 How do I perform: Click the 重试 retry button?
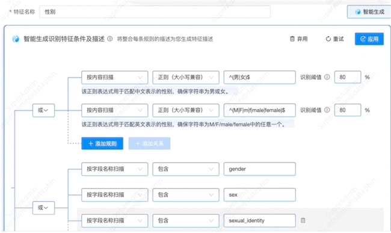334,39
